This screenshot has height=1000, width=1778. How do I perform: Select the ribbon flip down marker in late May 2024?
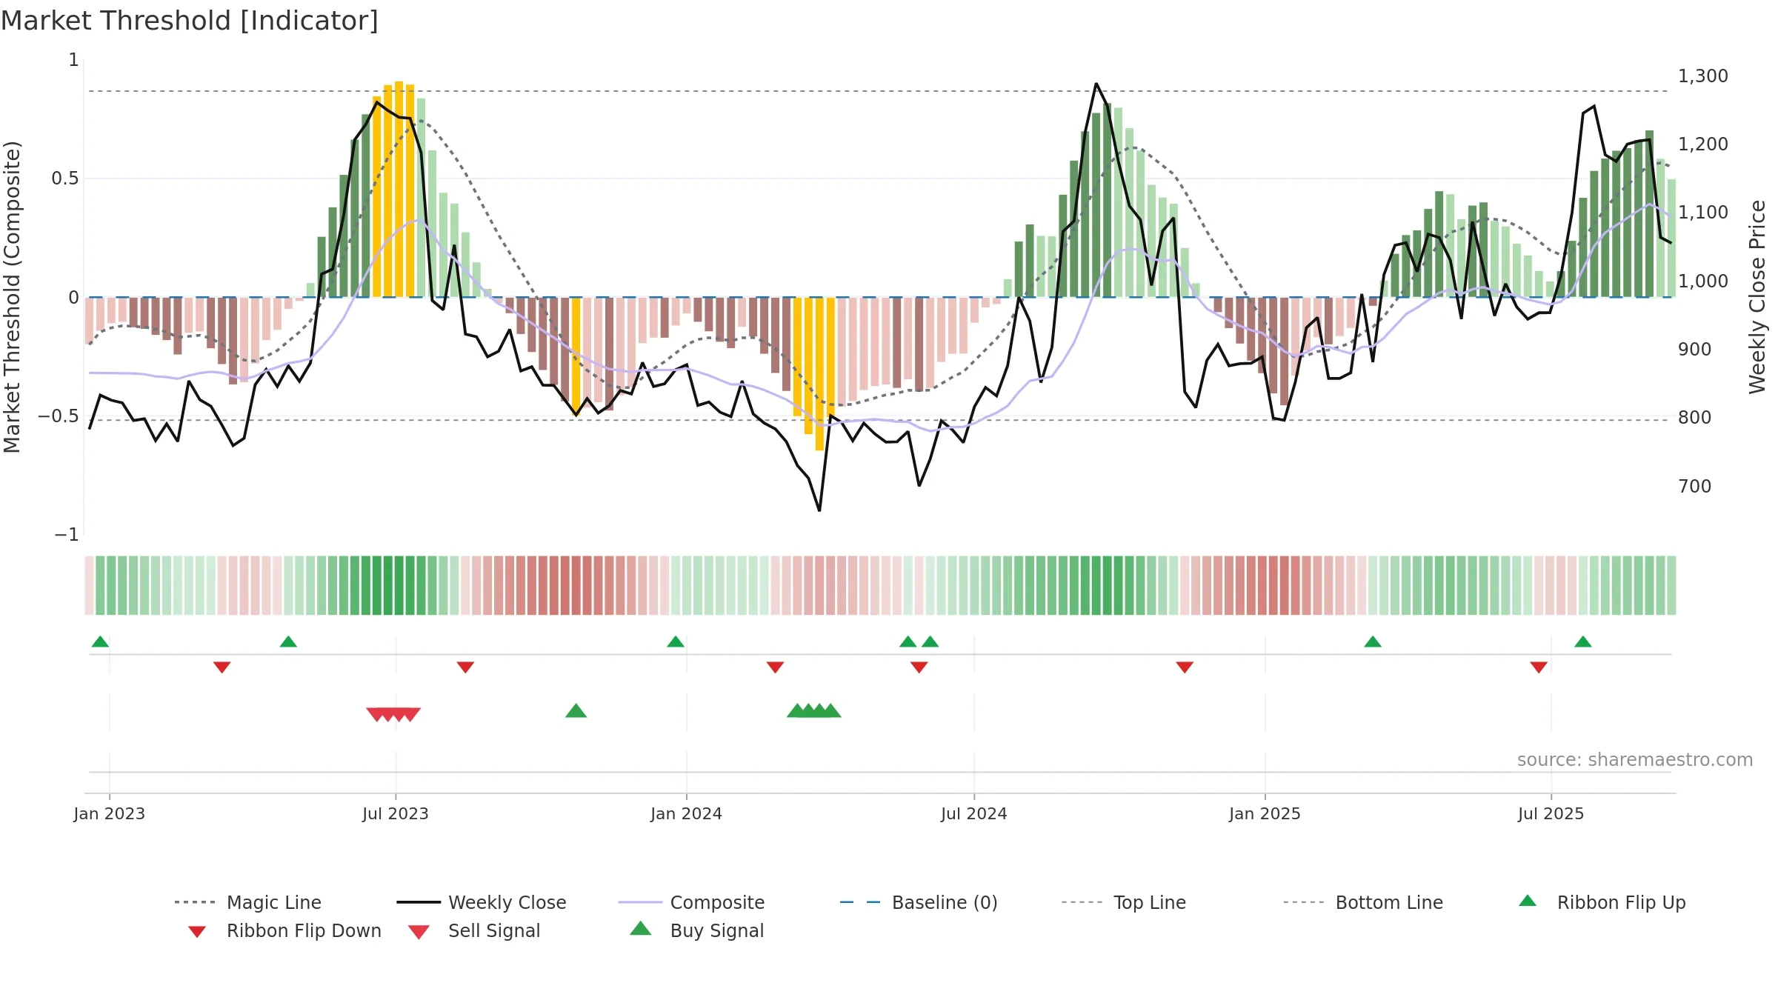tap(919, 667)
